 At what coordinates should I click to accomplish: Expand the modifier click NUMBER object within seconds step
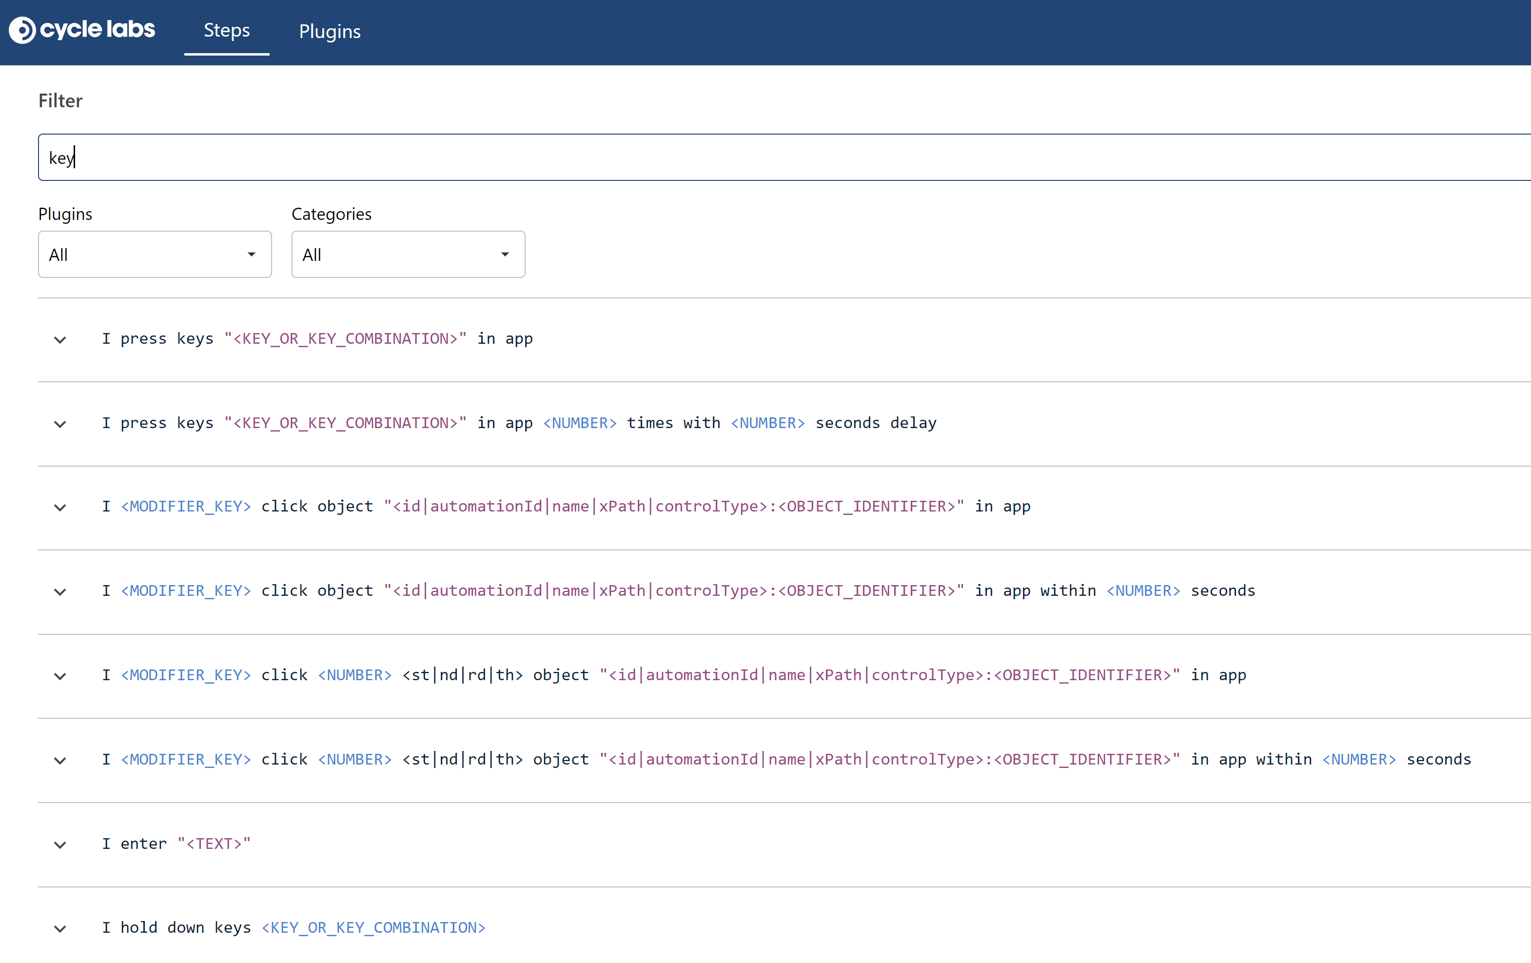tap(60, 760)
